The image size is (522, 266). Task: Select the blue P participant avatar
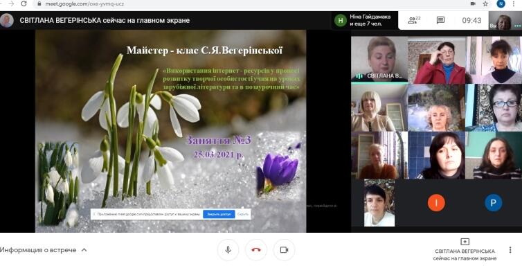coord(494,202)
